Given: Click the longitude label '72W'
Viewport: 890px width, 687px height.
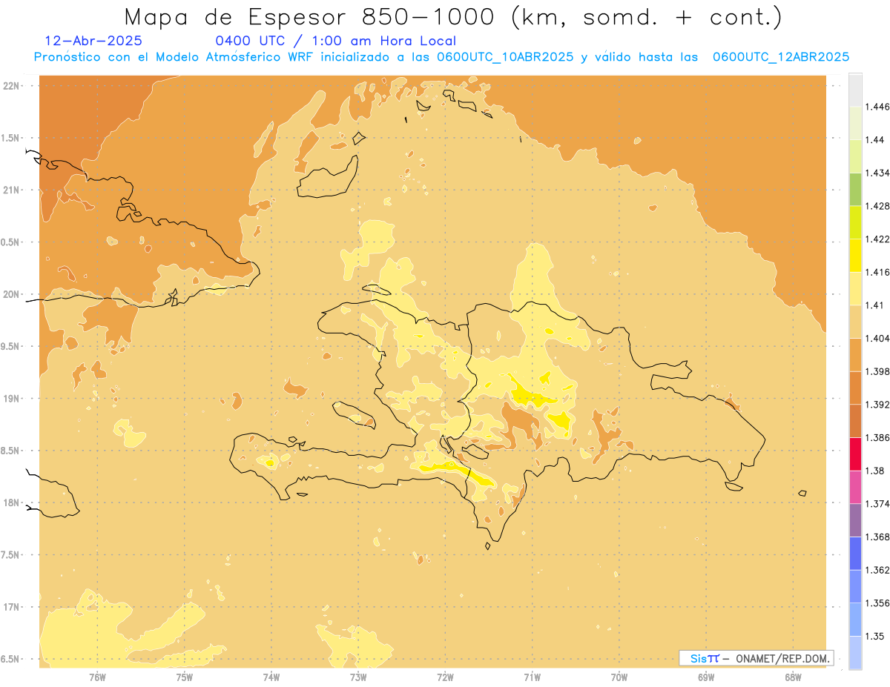Looking at the screenshot, I should click(445, 677).
